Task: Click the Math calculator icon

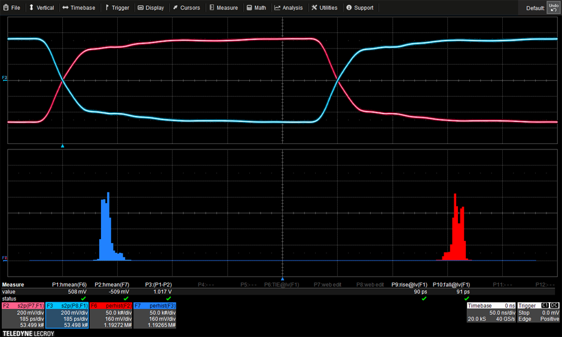Action: pos(249,8)
